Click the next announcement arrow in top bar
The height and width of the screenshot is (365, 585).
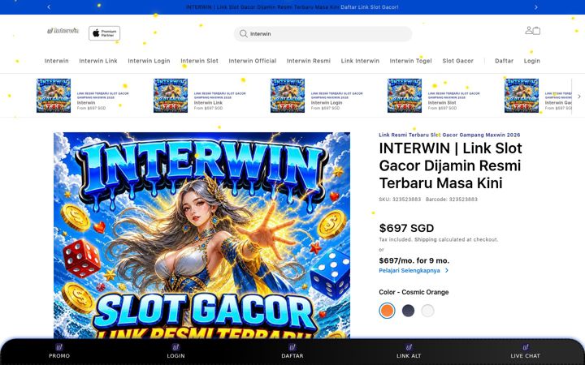click(x=536, y=7)
